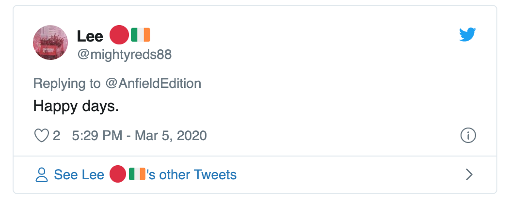Click the Twitter bird logo

point(468,35)
